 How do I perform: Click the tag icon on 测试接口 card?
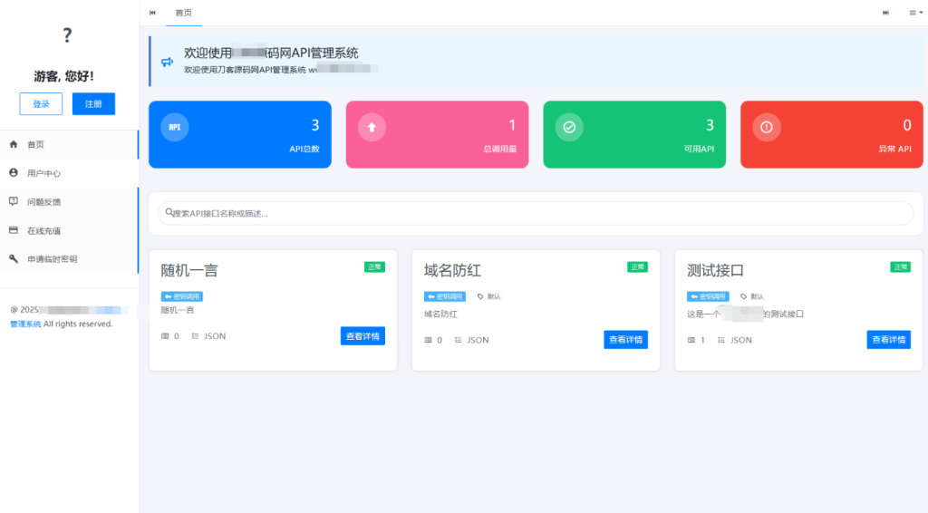click(x=743, y=296)
